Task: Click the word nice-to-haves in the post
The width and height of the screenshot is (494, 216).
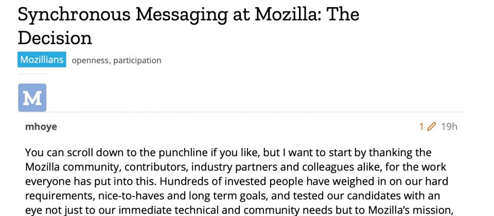Action: [x=131, y=196]
